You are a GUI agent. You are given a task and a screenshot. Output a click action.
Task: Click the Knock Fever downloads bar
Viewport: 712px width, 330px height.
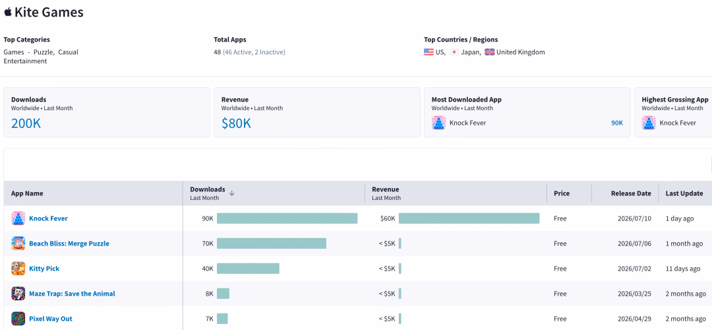tap(287, 218)
